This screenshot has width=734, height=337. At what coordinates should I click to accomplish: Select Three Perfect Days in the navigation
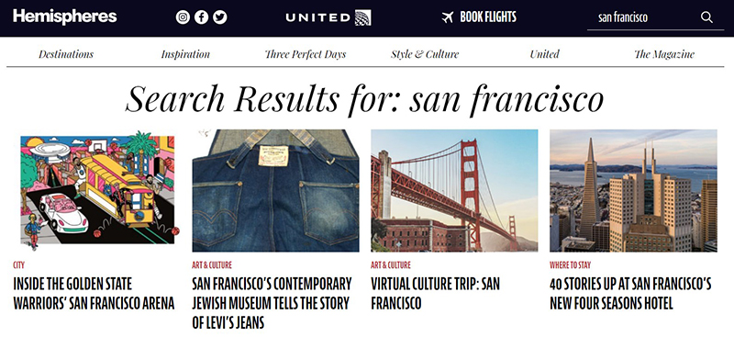(306, 54)
